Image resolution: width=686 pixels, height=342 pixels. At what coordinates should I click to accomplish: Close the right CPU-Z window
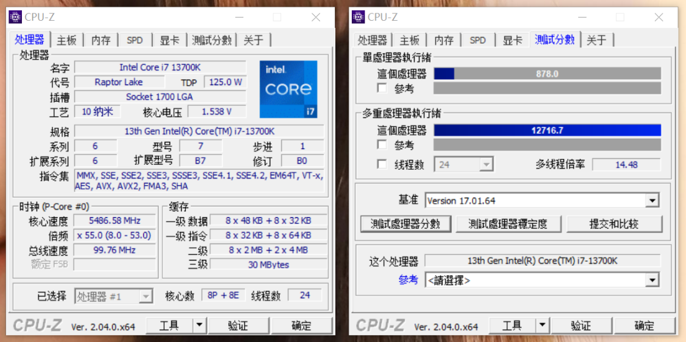pyautogui.click(x=659, y=17)
